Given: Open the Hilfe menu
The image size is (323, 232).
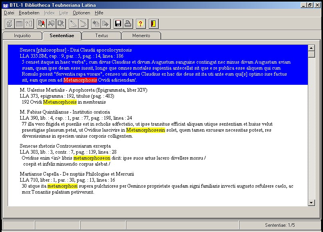Looking at the screenshot, I should point(99,13).
